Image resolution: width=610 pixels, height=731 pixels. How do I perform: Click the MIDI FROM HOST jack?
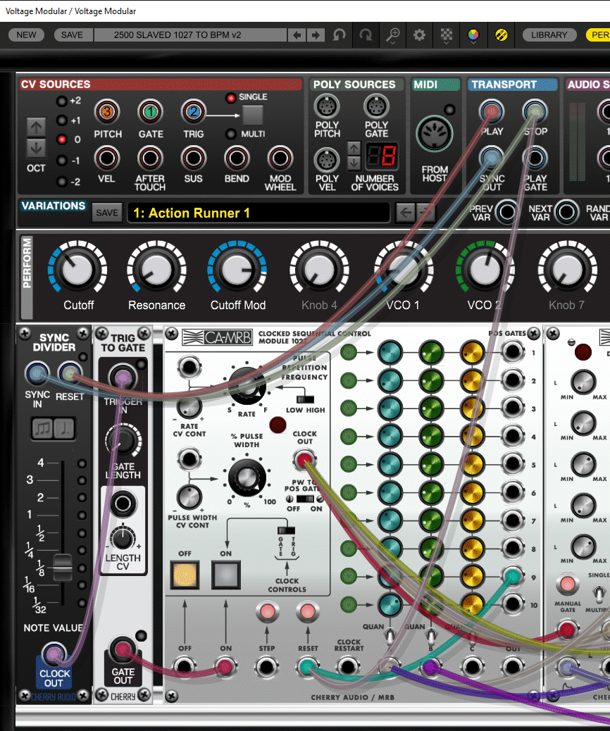[434, 134]
